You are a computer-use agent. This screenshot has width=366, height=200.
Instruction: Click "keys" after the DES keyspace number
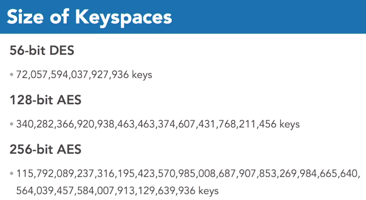(x=142, y=75)
